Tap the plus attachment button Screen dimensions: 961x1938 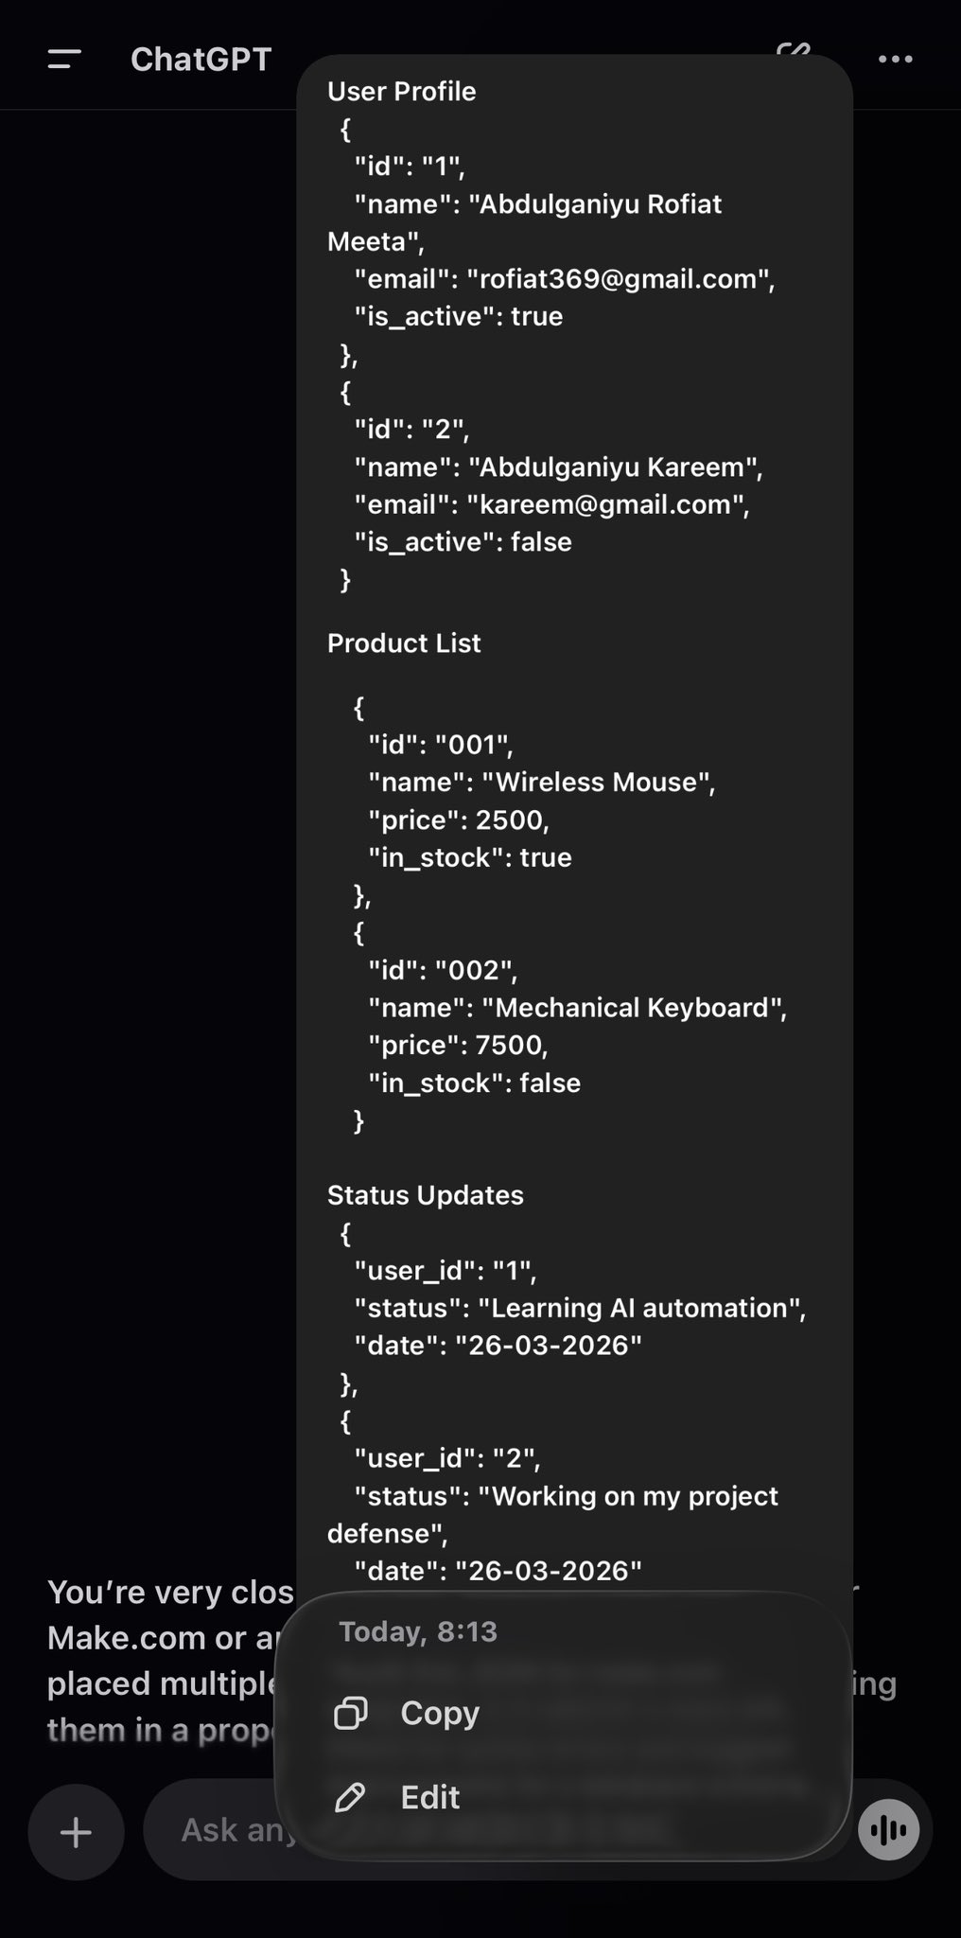76,1832
